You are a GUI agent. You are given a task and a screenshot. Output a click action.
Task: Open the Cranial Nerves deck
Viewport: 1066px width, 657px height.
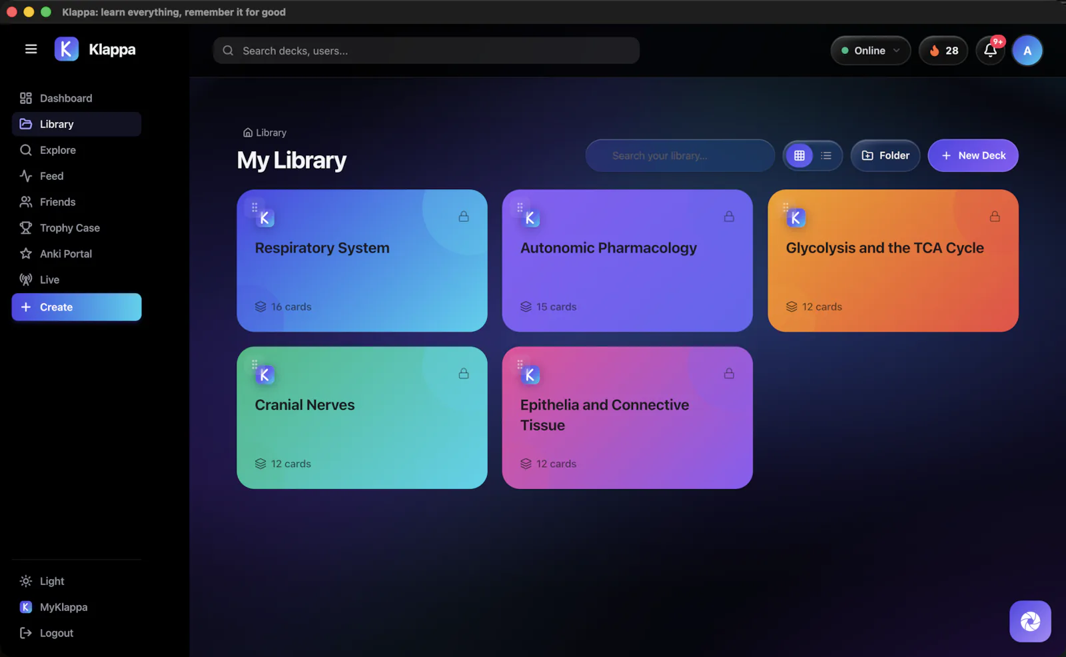(x=362, y=418)
